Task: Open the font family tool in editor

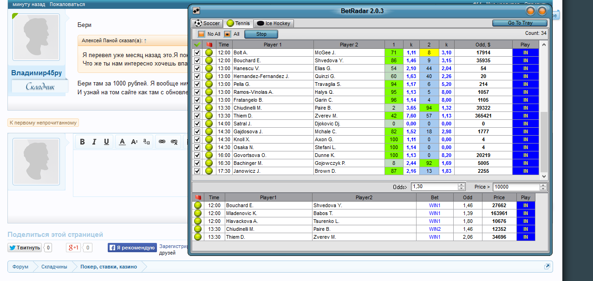Action: click(x=146, y=142)
